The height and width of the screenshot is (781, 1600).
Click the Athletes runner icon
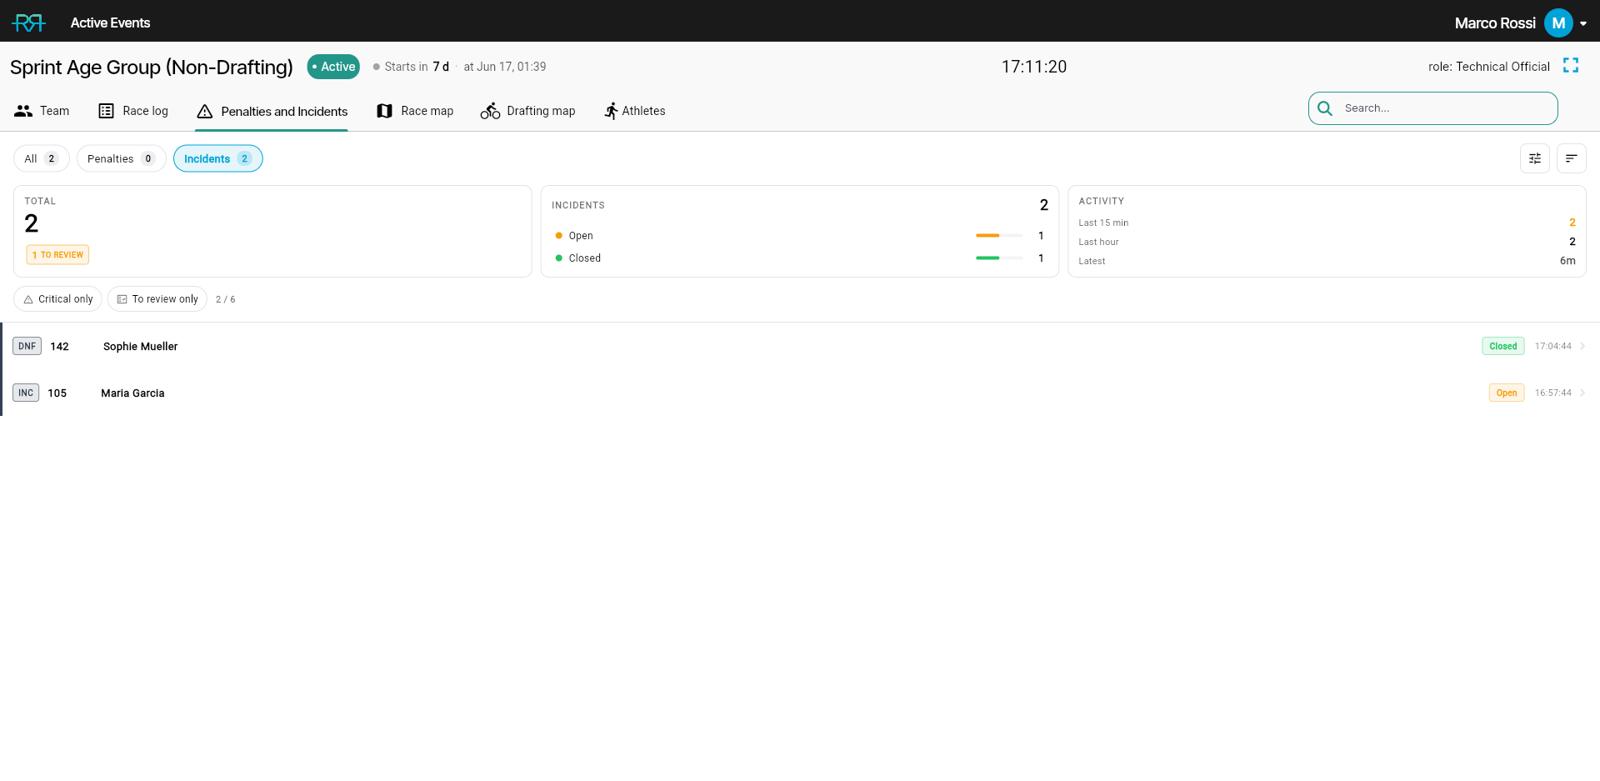[x=611, y=111]
